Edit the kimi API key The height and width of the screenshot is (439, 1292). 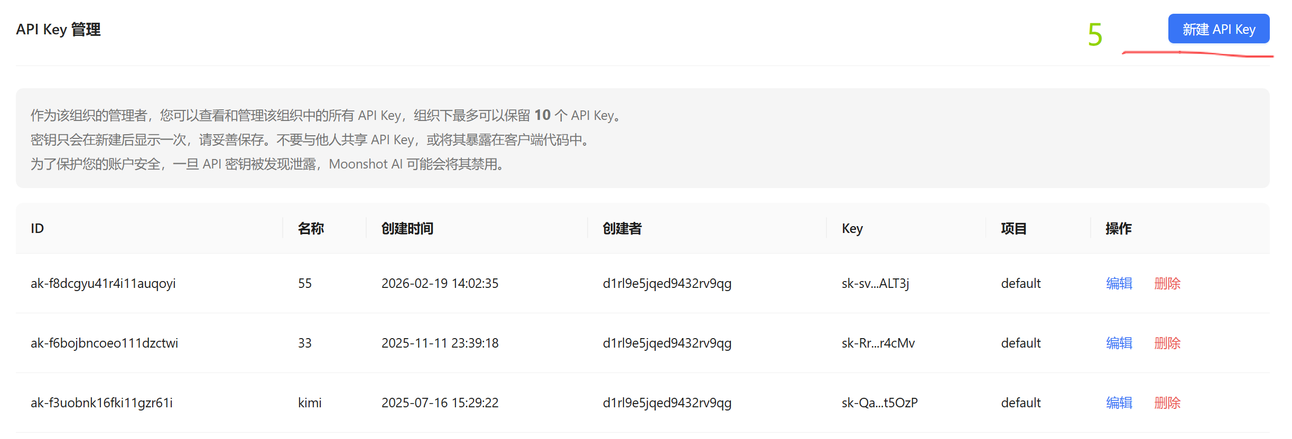point(1119,403)
